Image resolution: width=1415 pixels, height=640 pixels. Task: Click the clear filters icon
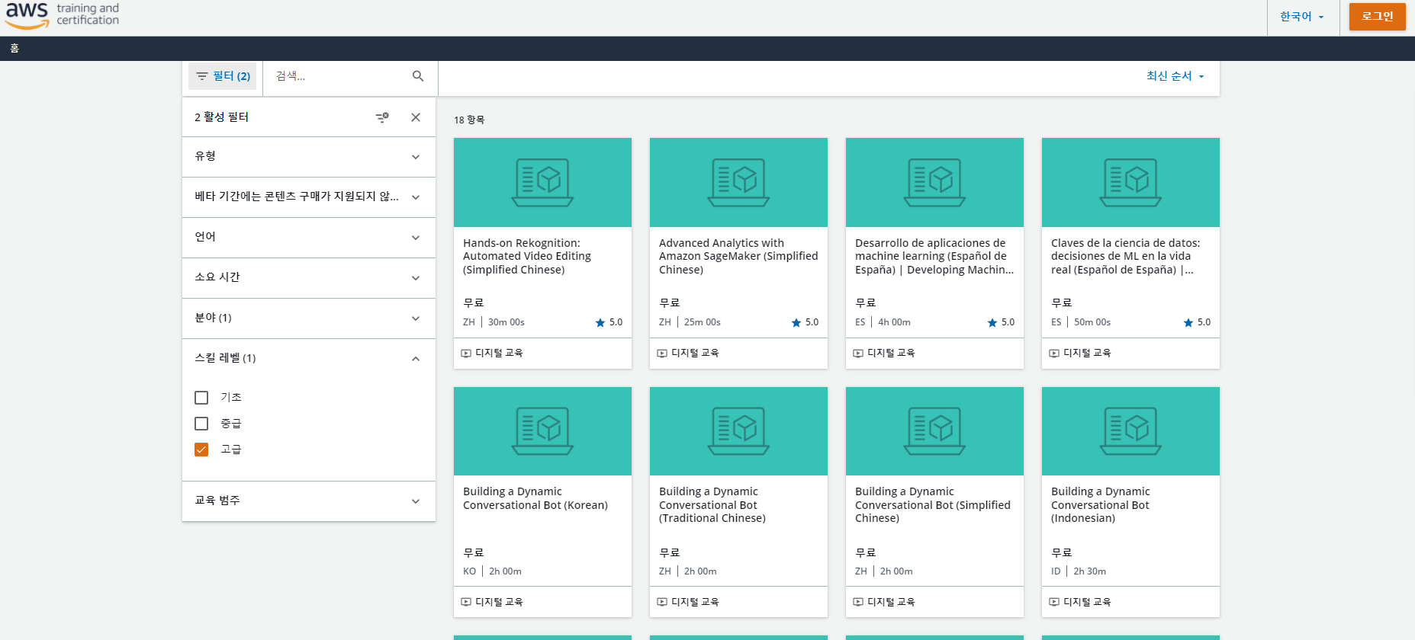tap(382, 117)
